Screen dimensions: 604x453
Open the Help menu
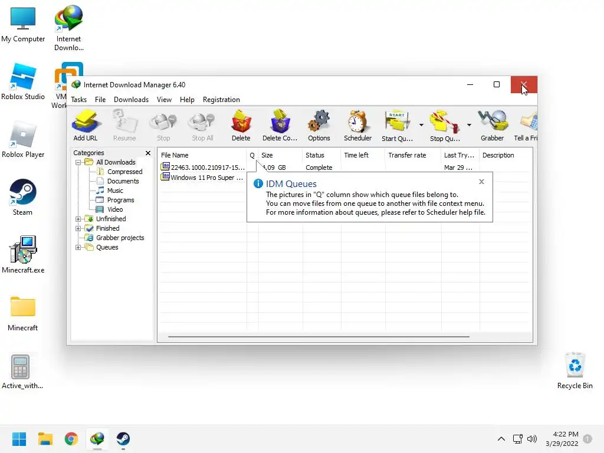(x=187, y=100)
